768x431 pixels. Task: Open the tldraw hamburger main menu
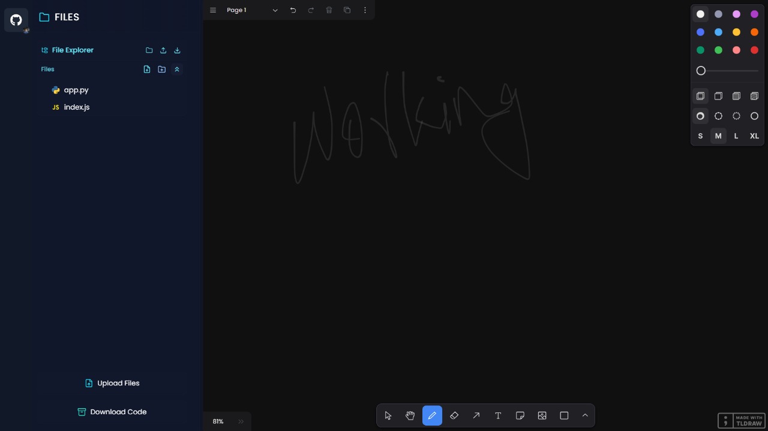coord(213,10)
